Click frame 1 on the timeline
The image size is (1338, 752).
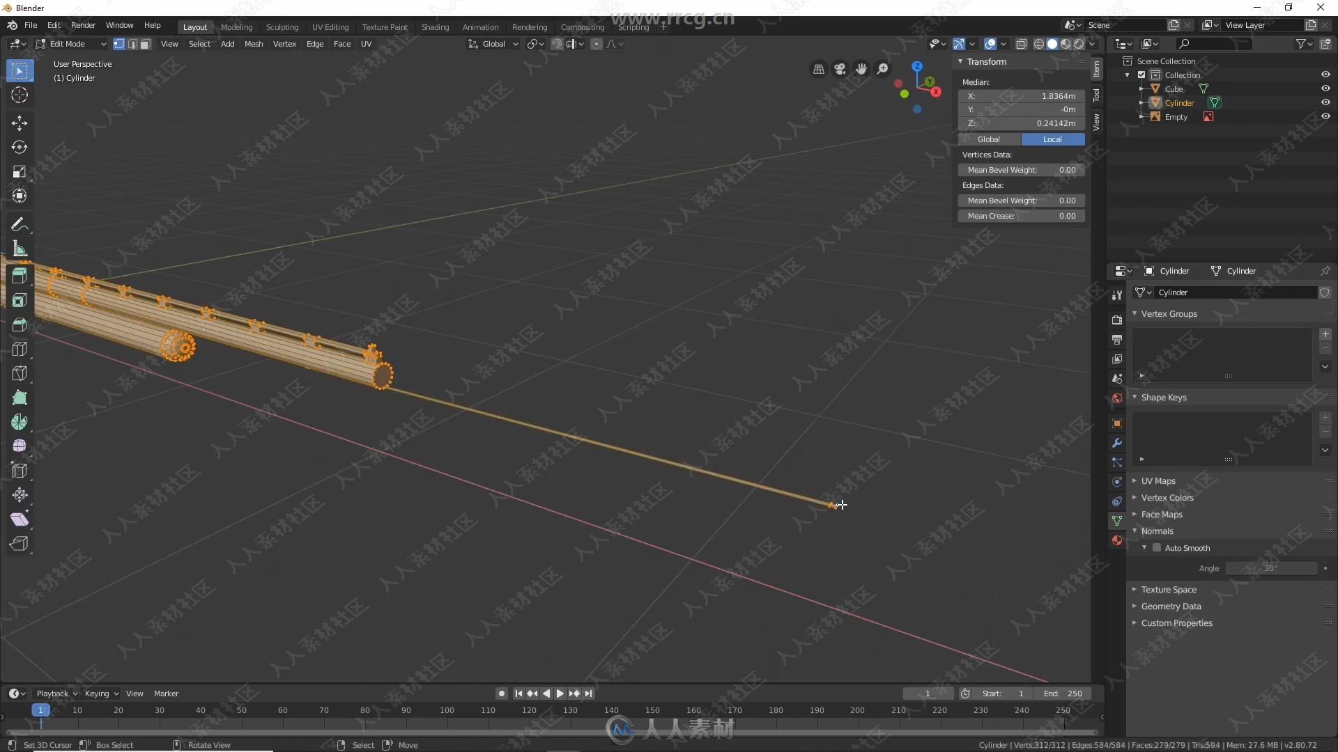[40, 710]
